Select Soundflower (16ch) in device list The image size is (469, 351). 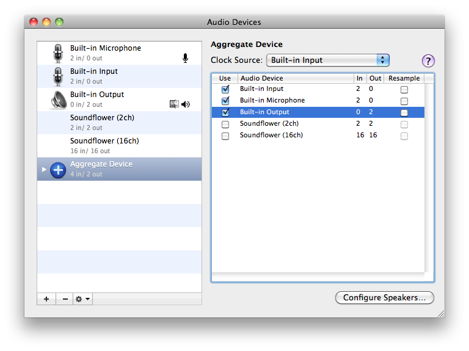click(104, 145)
